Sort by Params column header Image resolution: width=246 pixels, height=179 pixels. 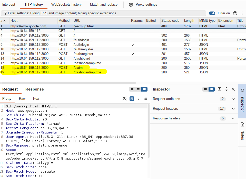coord(137,21)
